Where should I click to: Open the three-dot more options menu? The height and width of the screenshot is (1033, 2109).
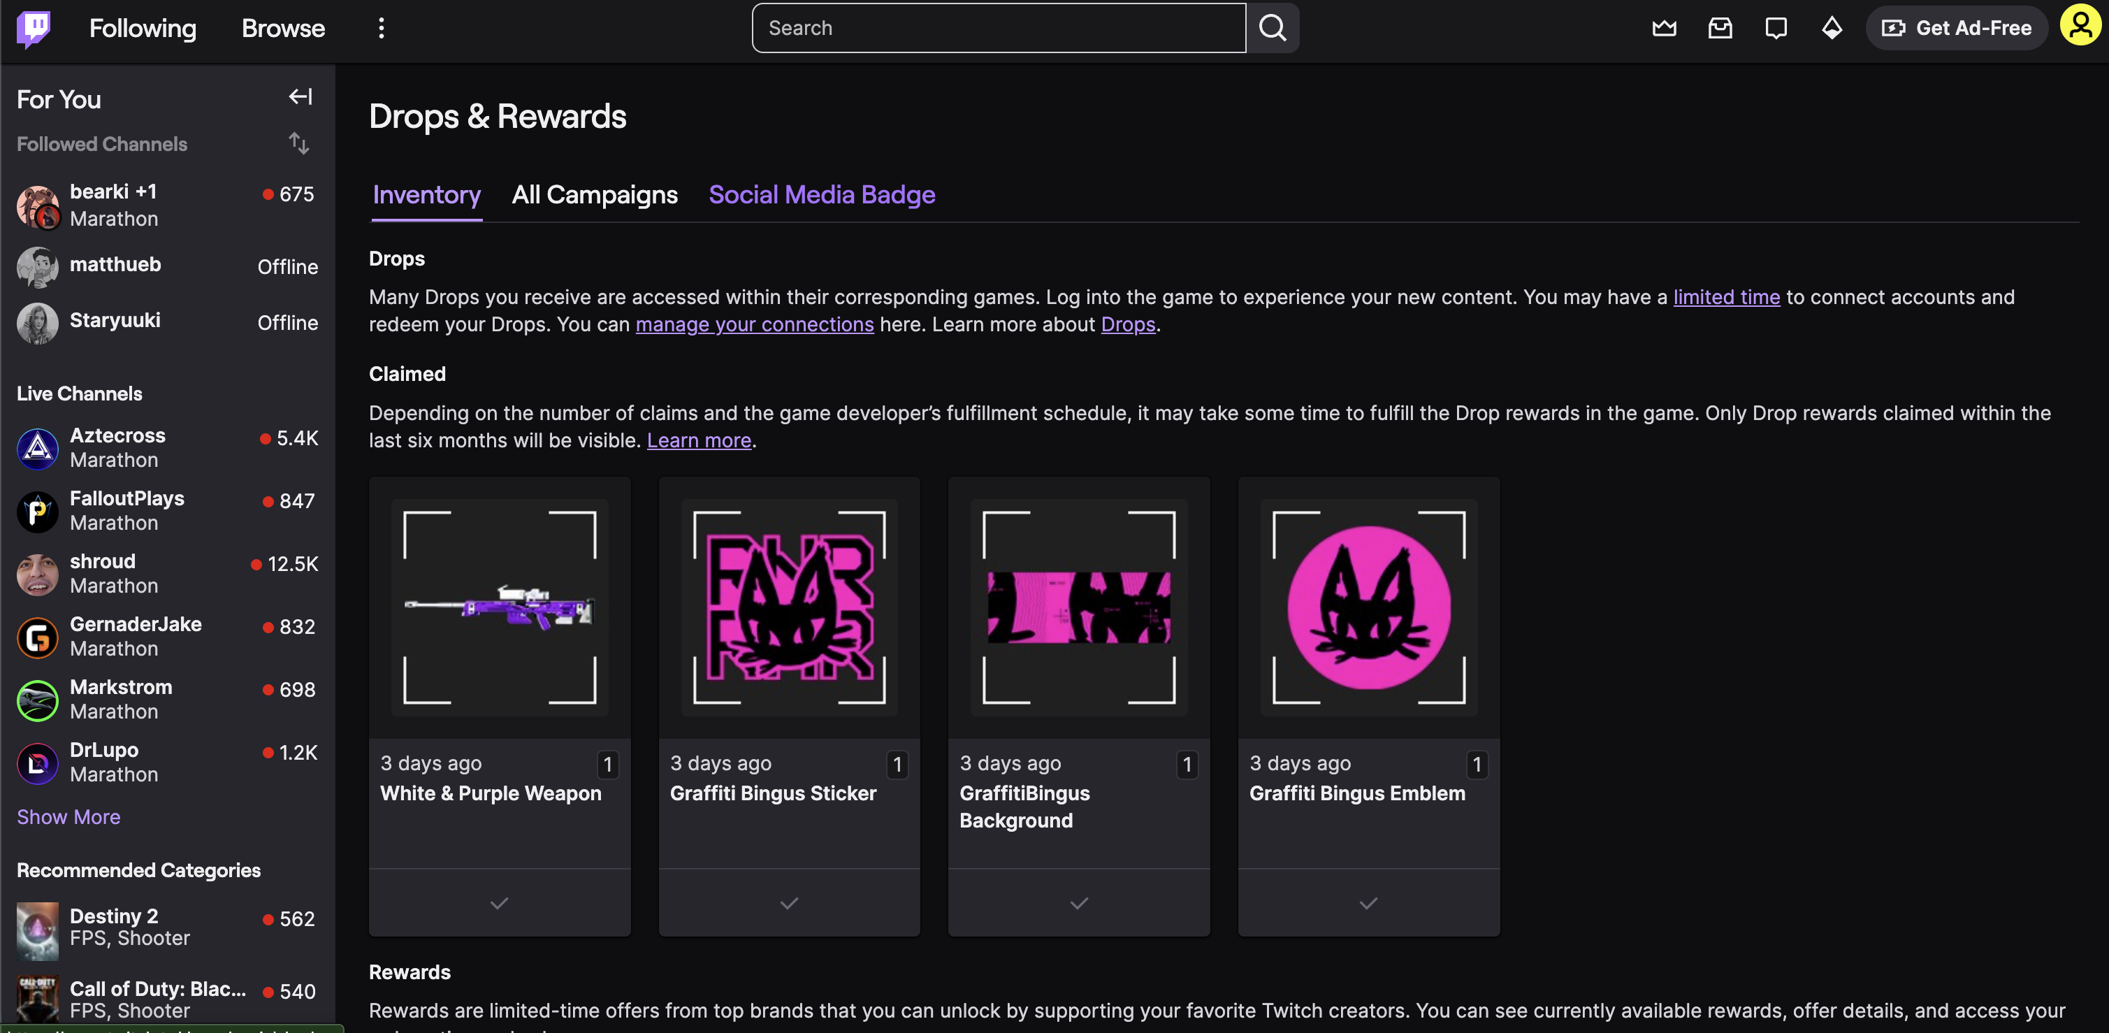pos(381,29)
